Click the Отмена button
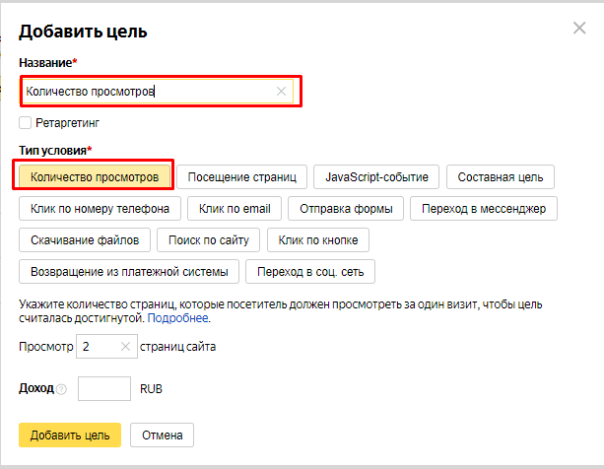 tap(163, 435)
